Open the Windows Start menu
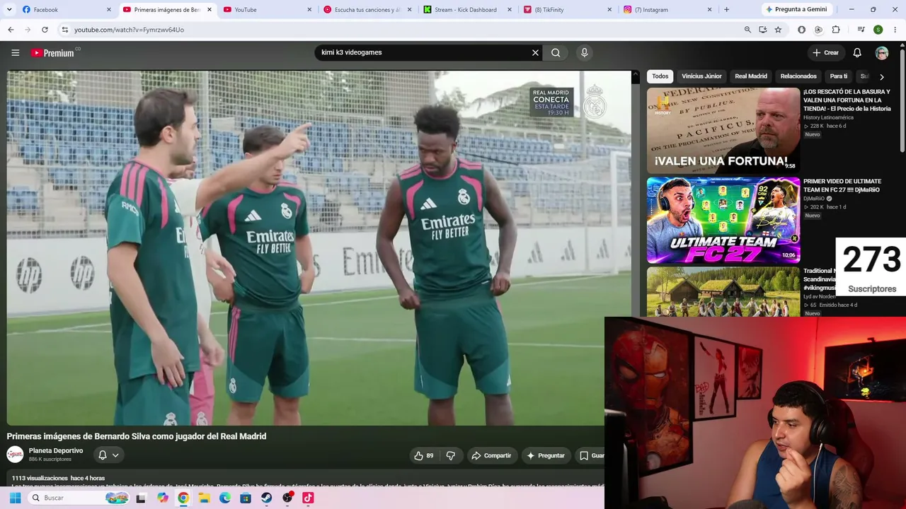Screen dimensions: 906x509 pyautogui.click(x=15, y=498)
